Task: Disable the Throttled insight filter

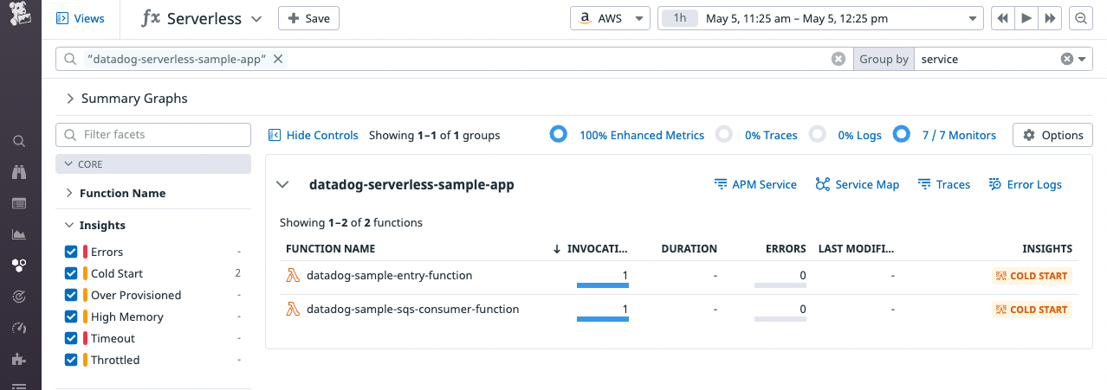Action: [71, 360]
